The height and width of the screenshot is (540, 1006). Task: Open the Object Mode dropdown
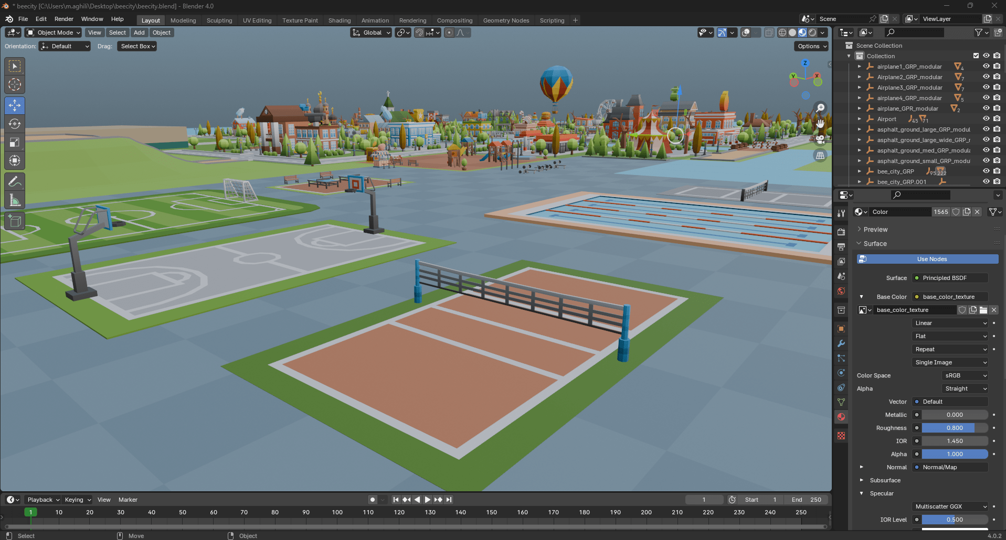point(54,33)
